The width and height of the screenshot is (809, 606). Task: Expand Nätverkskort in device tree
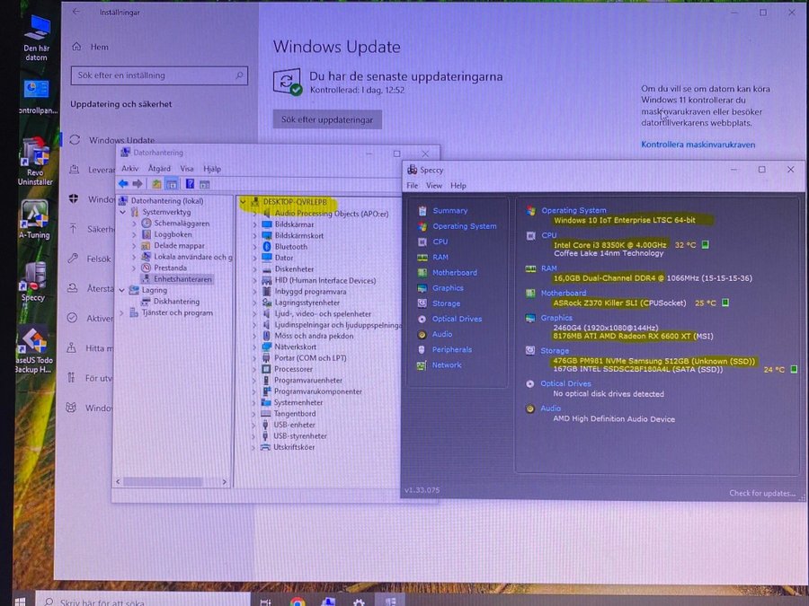(254, 347)
